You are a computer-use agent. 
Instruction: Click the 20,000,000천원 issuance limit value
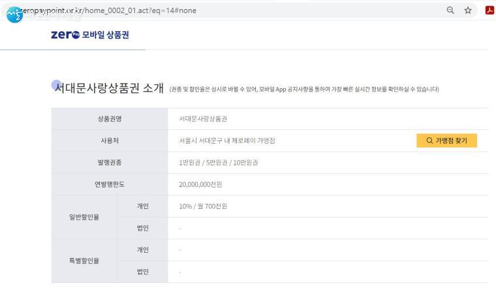pyautogui.click(x=201, y=184)
